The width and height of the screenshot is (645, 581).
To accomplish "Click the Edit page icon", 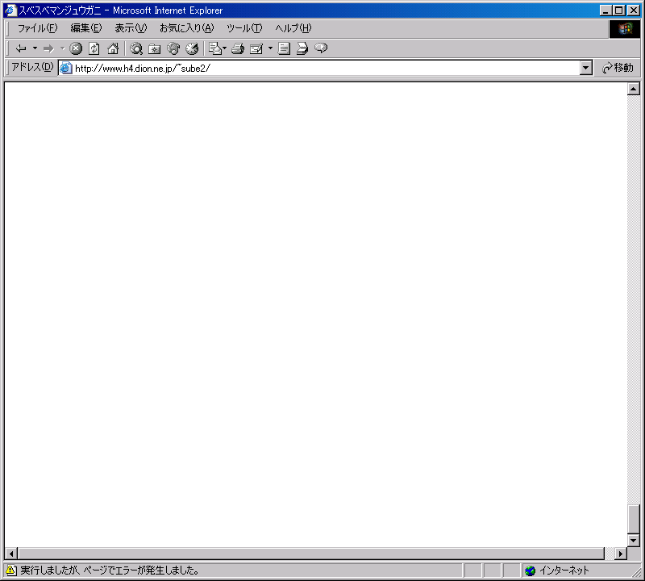I will pos(256,48).
